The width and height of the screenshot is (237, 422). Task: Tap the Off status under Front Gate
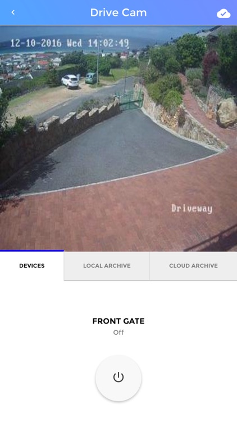118,333
